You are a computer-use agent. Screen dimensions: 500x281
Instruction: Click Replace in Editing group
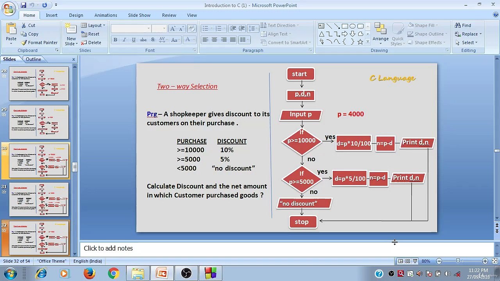468,34
